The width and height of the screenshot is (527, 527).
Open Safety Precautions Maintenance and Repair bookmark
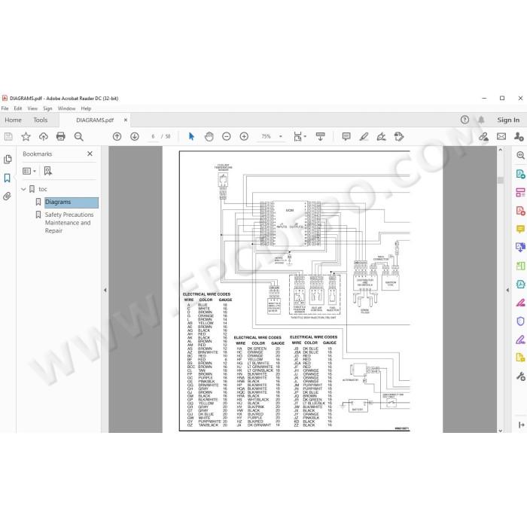point(69,223)
